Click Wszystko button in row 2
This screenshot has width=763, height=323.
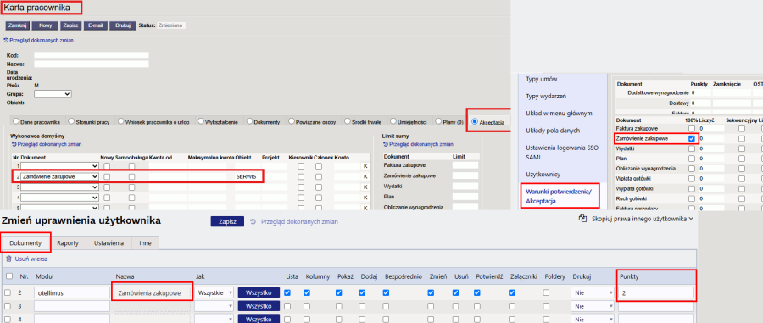click(x=259, y=292)
